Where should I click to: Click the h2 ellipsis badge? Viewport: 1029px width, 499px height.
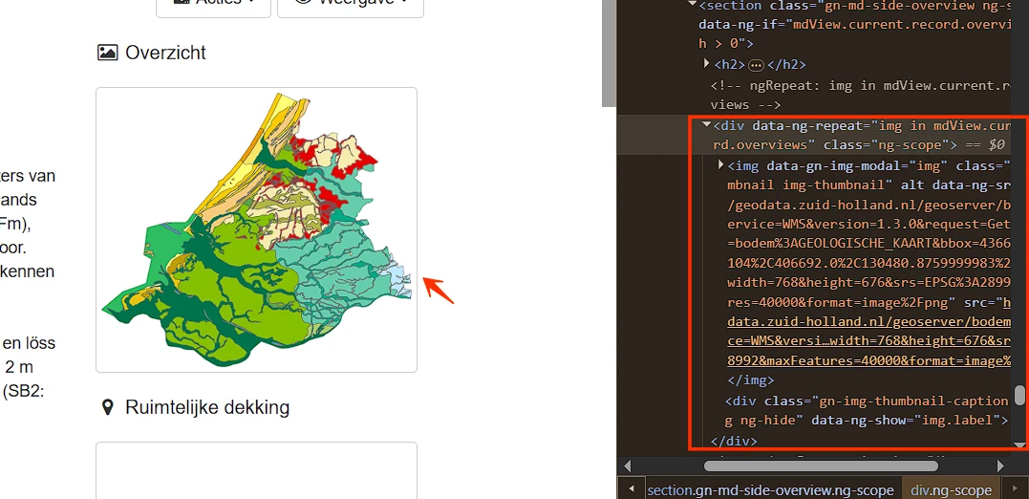pyautogui.click(x=756, y=65)
